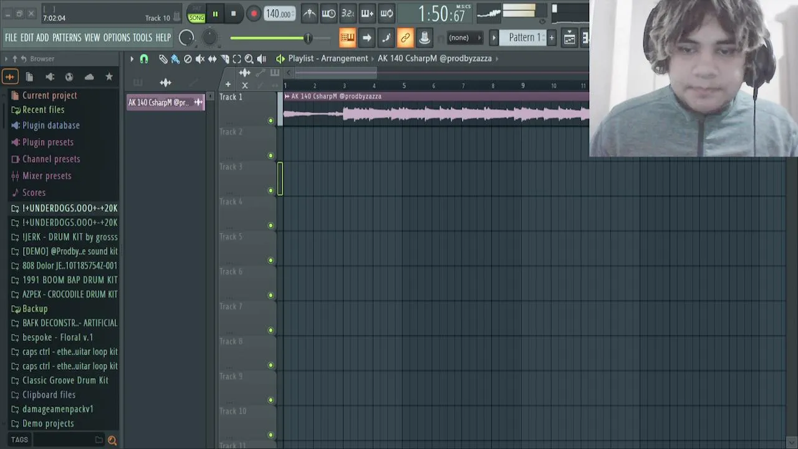Mute Track 3 with its green light
This screenshot has width=798, height=449.
[x=271, y=190]
